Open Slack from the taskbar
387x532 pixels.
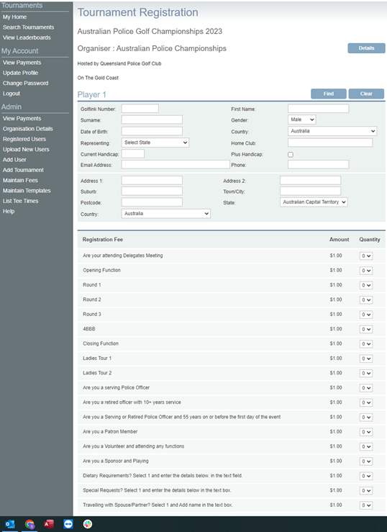pyautogui.click(x=88, y=524)
